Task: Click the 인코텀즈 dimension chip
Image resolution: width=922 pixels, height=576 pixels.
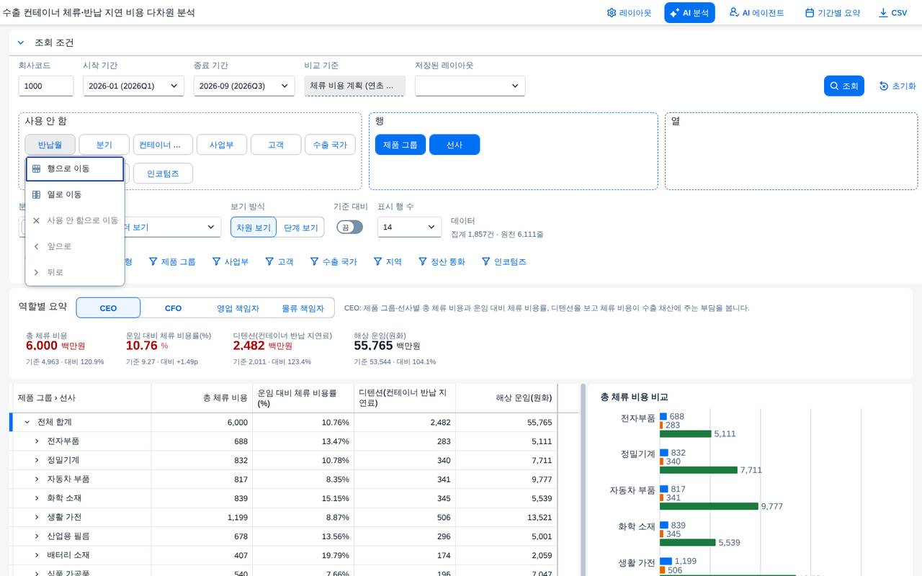Action: point(164,174)
